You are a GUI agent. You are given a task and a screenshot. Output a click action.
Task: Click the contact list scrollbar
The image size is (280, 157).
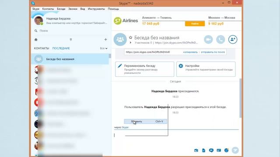coord(110,56)
